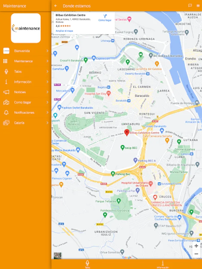Click the Parque Tellaetxe marker
This screenshot has height=269, width=202.
point(119,200)
